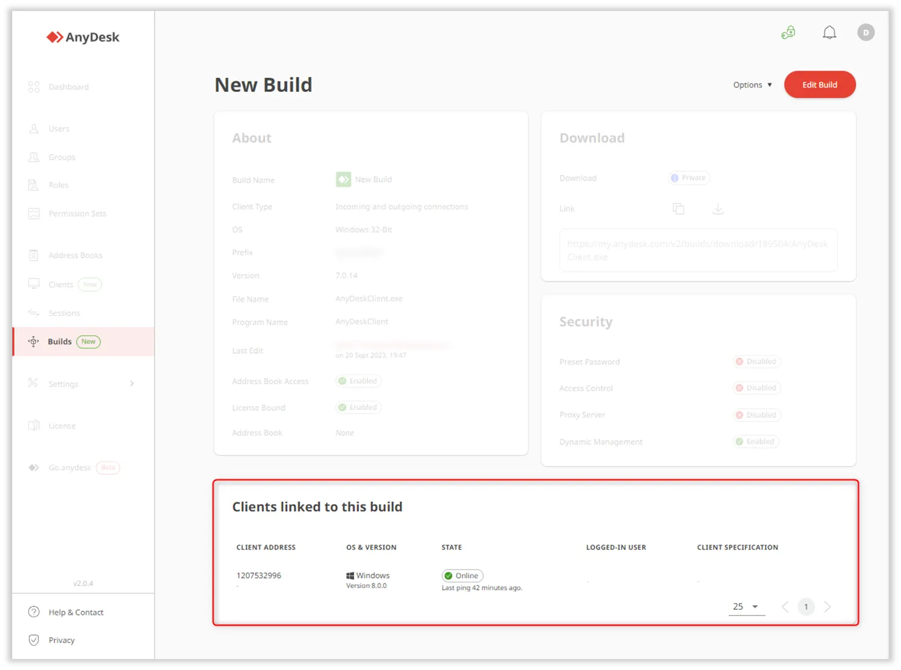Copy the download link with copy icon
The image size is (901, 670).
(678, 209)
